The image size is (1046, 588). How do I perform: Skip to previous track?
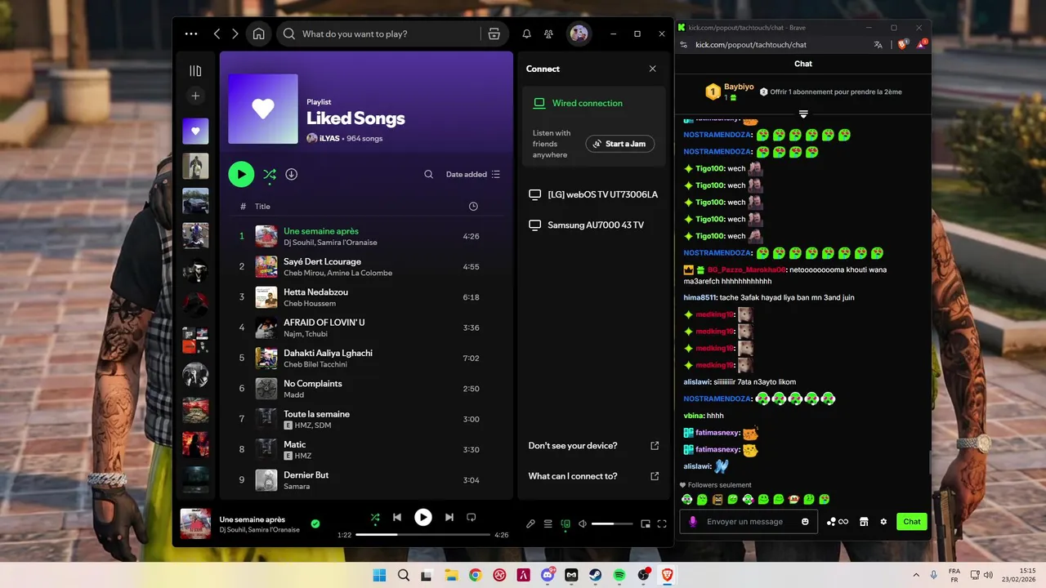point(397,517)
